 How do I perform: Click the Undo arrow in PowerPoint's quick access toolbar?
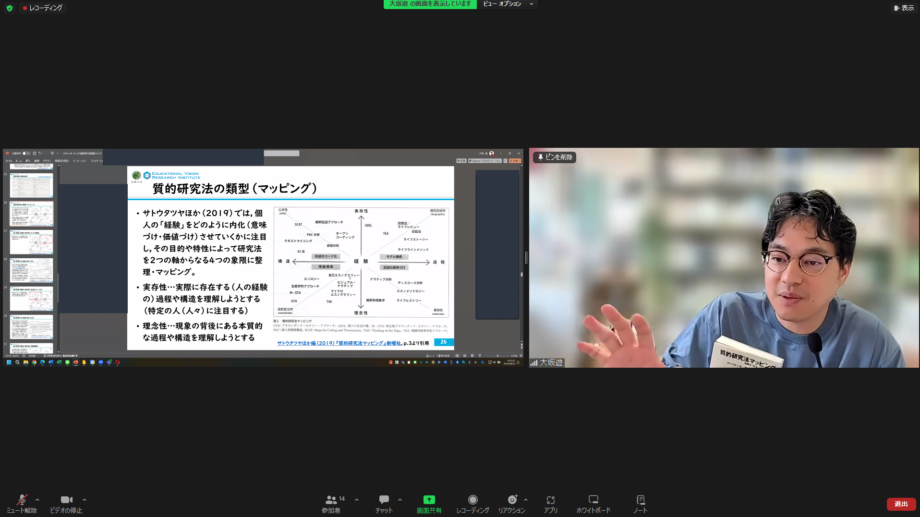40,154
